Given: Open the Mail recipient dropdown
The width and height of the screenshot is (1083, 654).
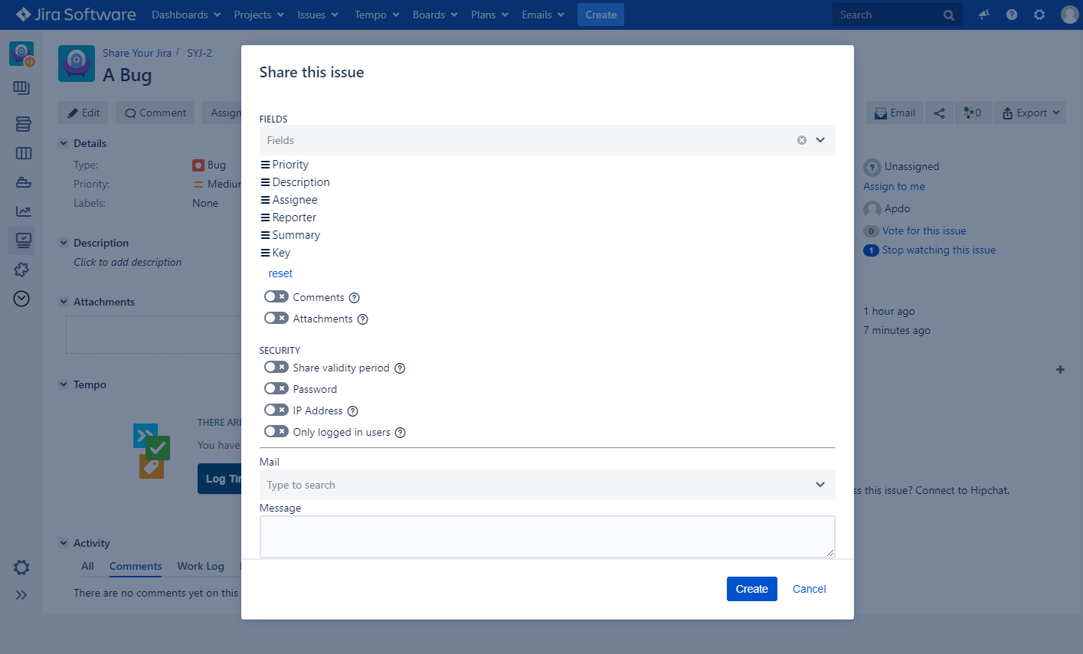Looking at the screenshot, I should point(820,485).
